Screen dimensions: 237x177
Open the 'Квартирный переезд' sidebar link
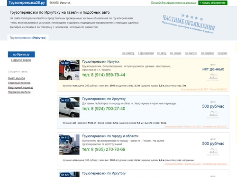(20, 87)
